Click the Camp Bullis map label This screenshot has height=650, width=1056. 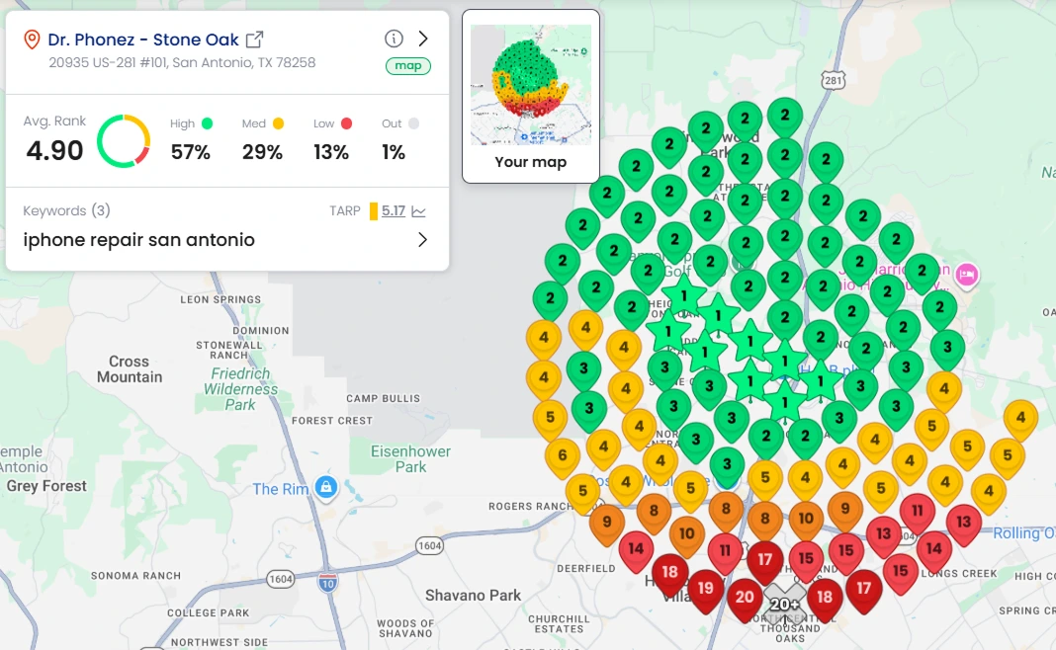(x=384, y=398)
